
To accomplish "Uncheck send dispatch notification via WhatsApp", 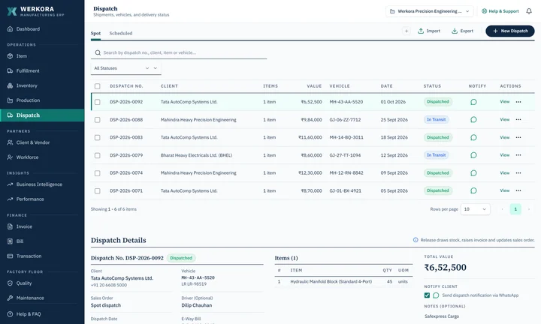I will [x=427, y=295].
